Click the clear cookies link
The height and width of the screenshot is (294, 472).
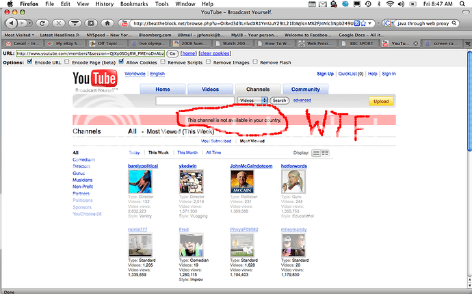[x=215, y=53]
